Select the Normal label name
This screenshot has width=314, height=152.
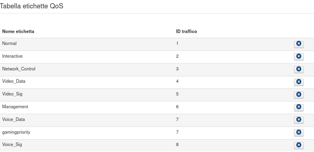(10, 43)
